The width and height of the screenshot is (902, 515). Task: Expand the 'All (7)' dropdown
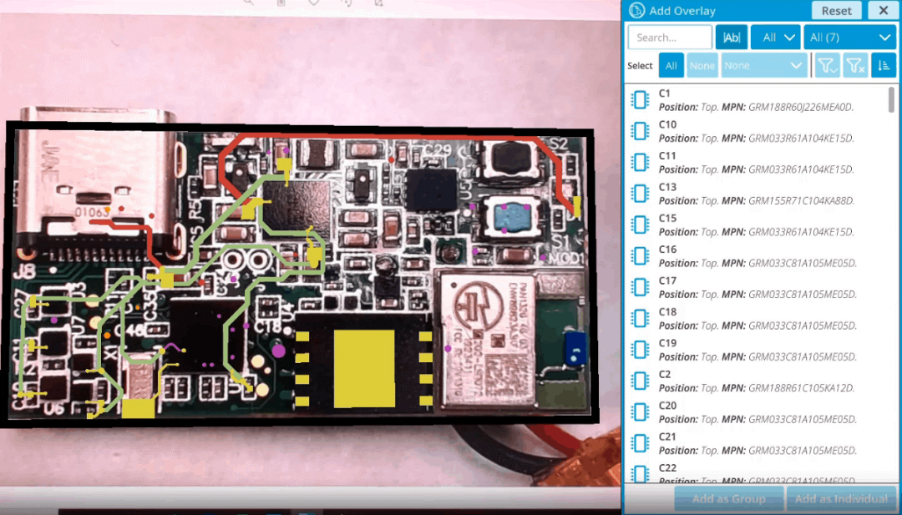pos(849,38)
